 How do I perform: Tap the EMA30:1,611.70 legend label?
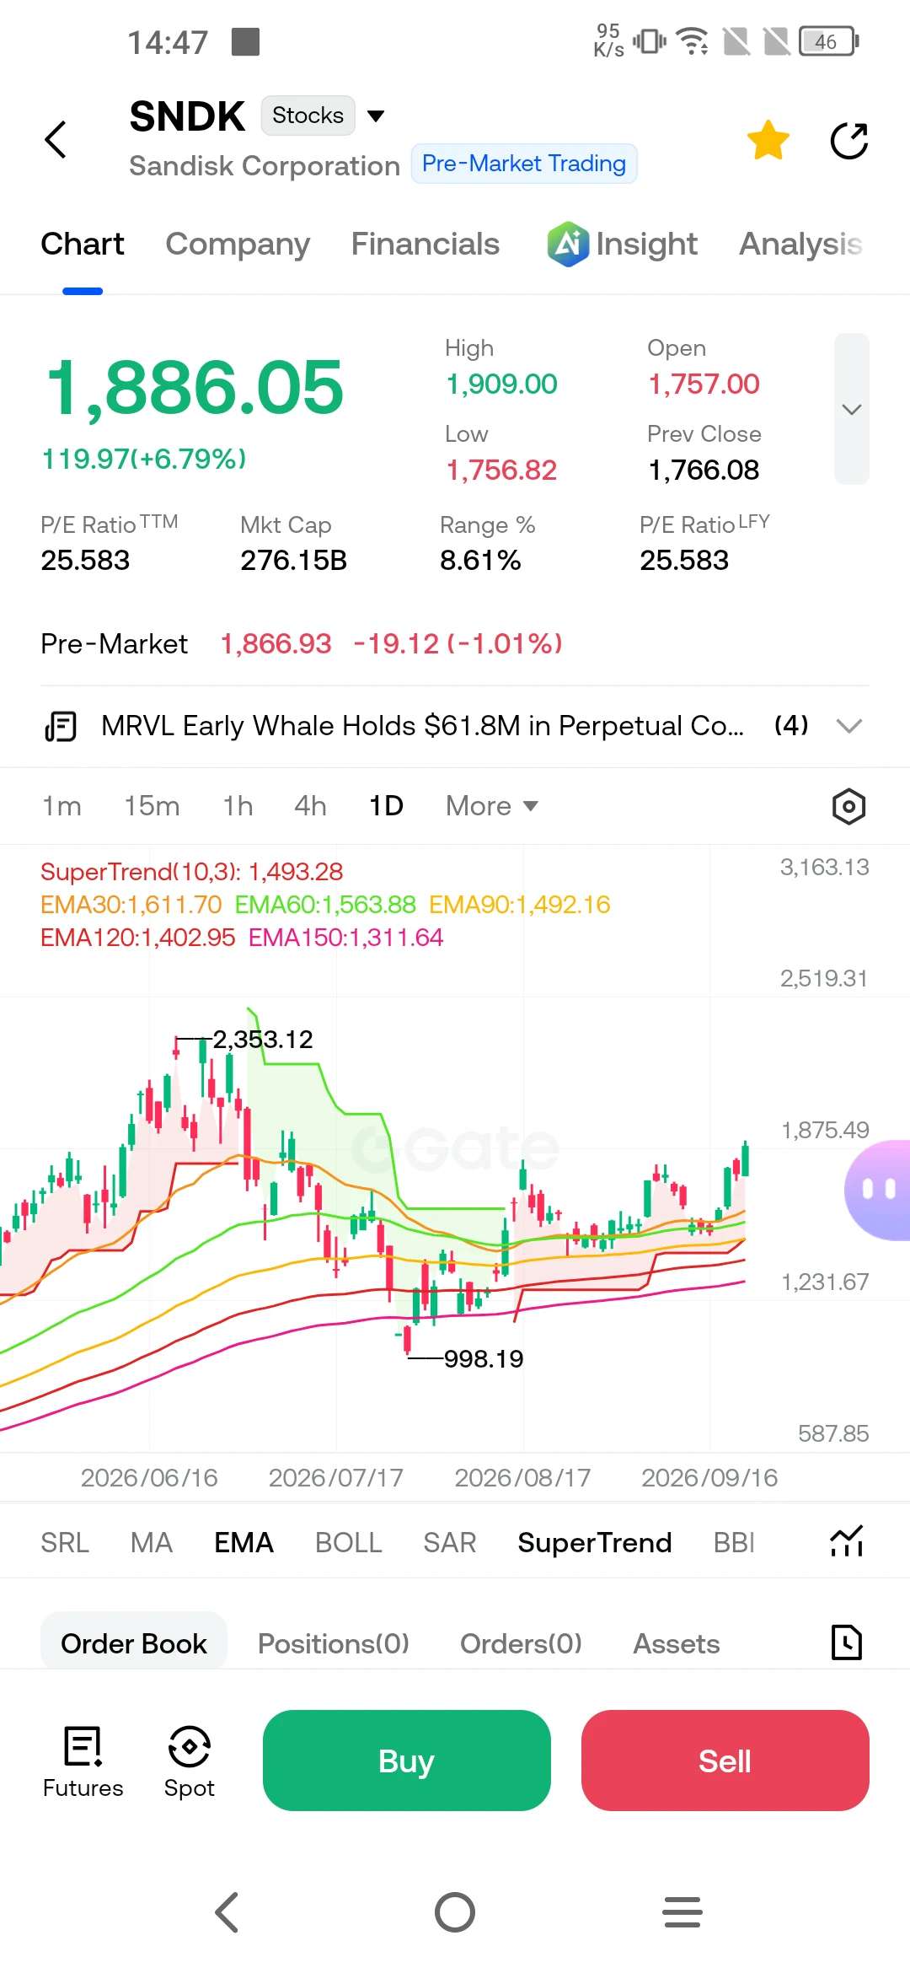coord(131,905)
